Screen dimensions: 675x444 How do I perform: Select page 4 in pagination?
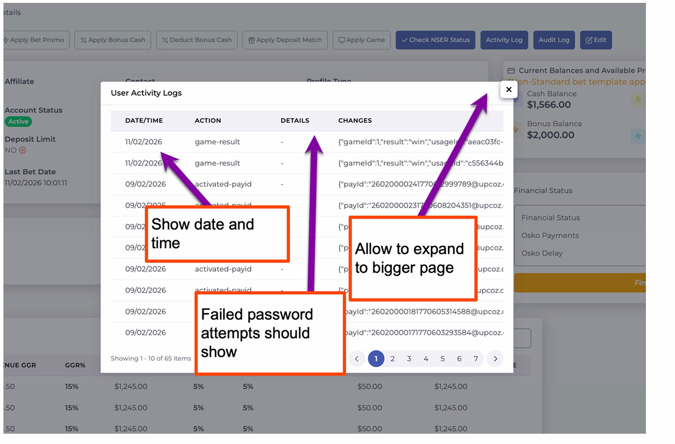coord(426,358)
